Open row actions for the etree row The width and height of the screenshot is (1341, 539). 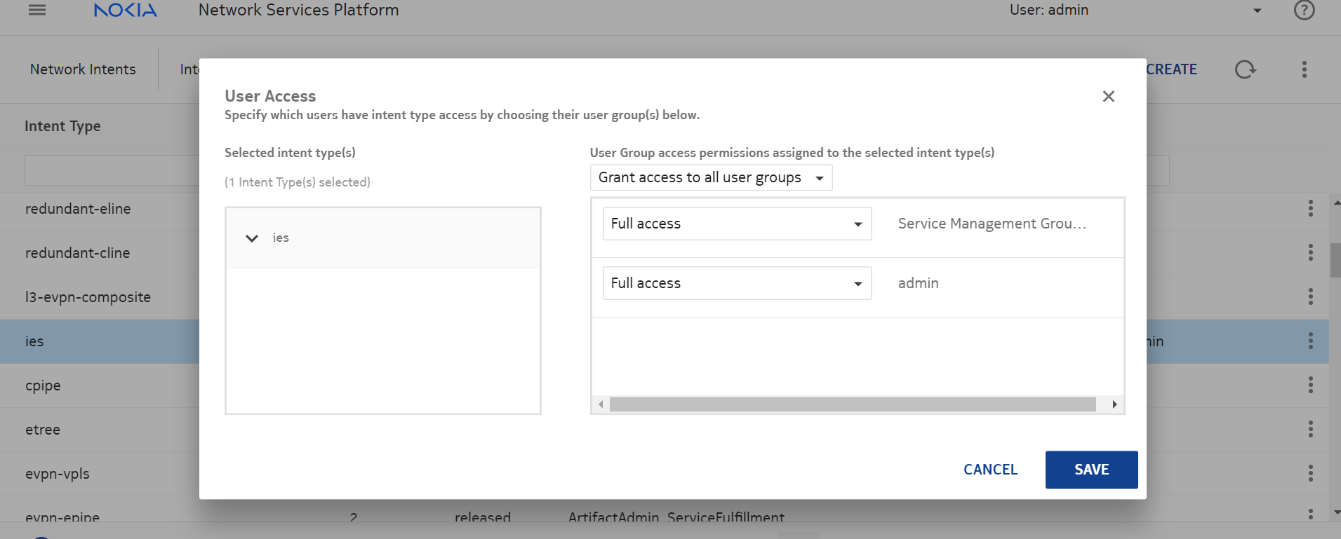[1310, 429]
